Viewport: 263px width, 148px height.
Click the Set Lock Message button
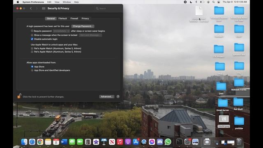90,35
